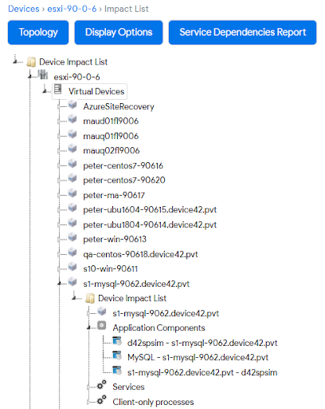Collapse the esxi-90-0-6 tree node
Screen dimensions: 325x409
pyautogui.click(x=29, y=77)
